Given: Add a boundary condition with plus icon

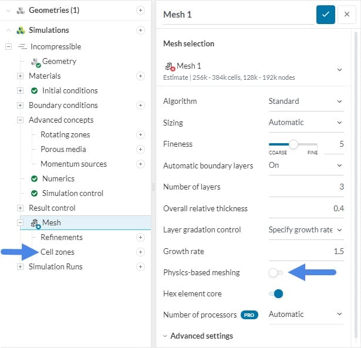Looking at the screenshot, I should pyautogui.click(x=140, y=105).
